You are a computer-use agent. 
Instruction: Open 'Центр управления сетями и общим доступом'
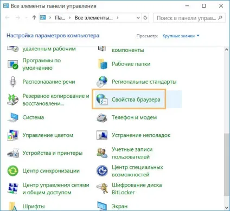56,189
